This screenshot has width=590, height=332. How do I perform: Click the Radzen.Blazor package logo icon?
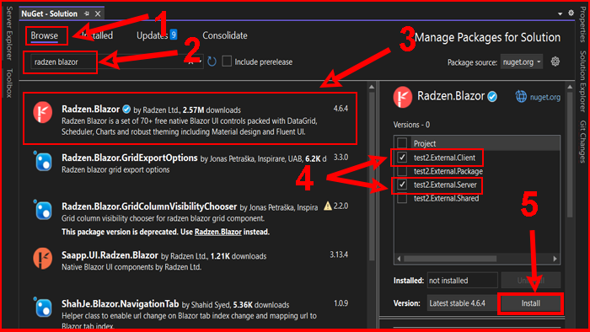tap(42, 112)
